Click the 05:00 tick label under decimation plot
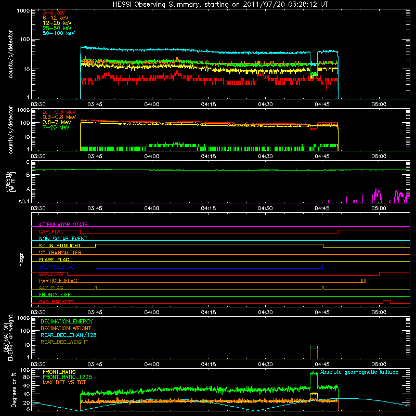416x416 pixels. [379, 365]
